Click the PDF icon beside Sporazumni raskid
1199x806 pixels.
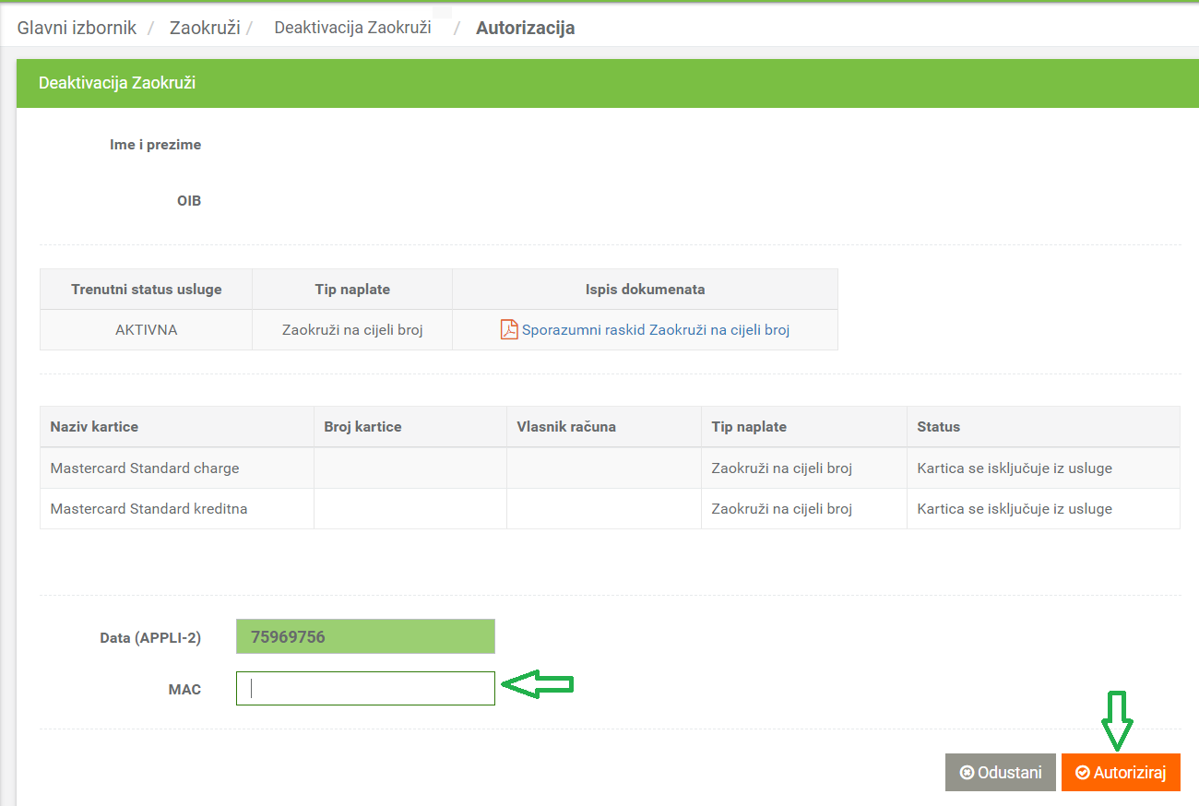coord(509,329)
